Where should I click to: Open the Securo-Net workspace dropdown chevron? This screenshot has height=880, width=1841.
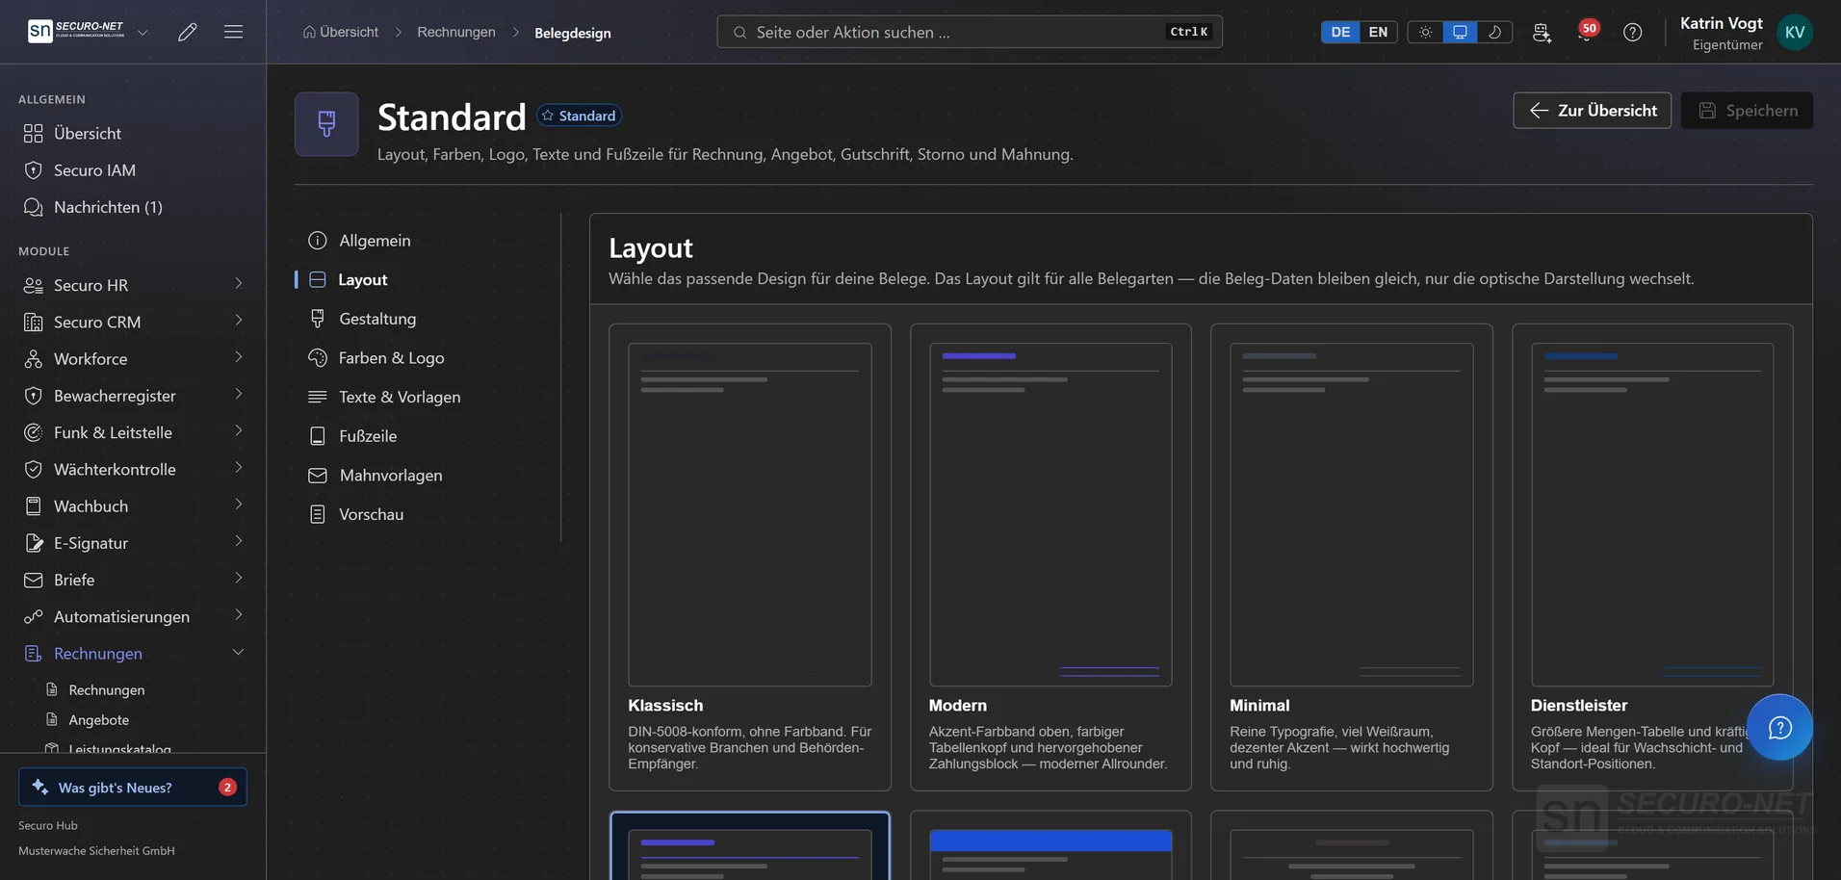143,32
